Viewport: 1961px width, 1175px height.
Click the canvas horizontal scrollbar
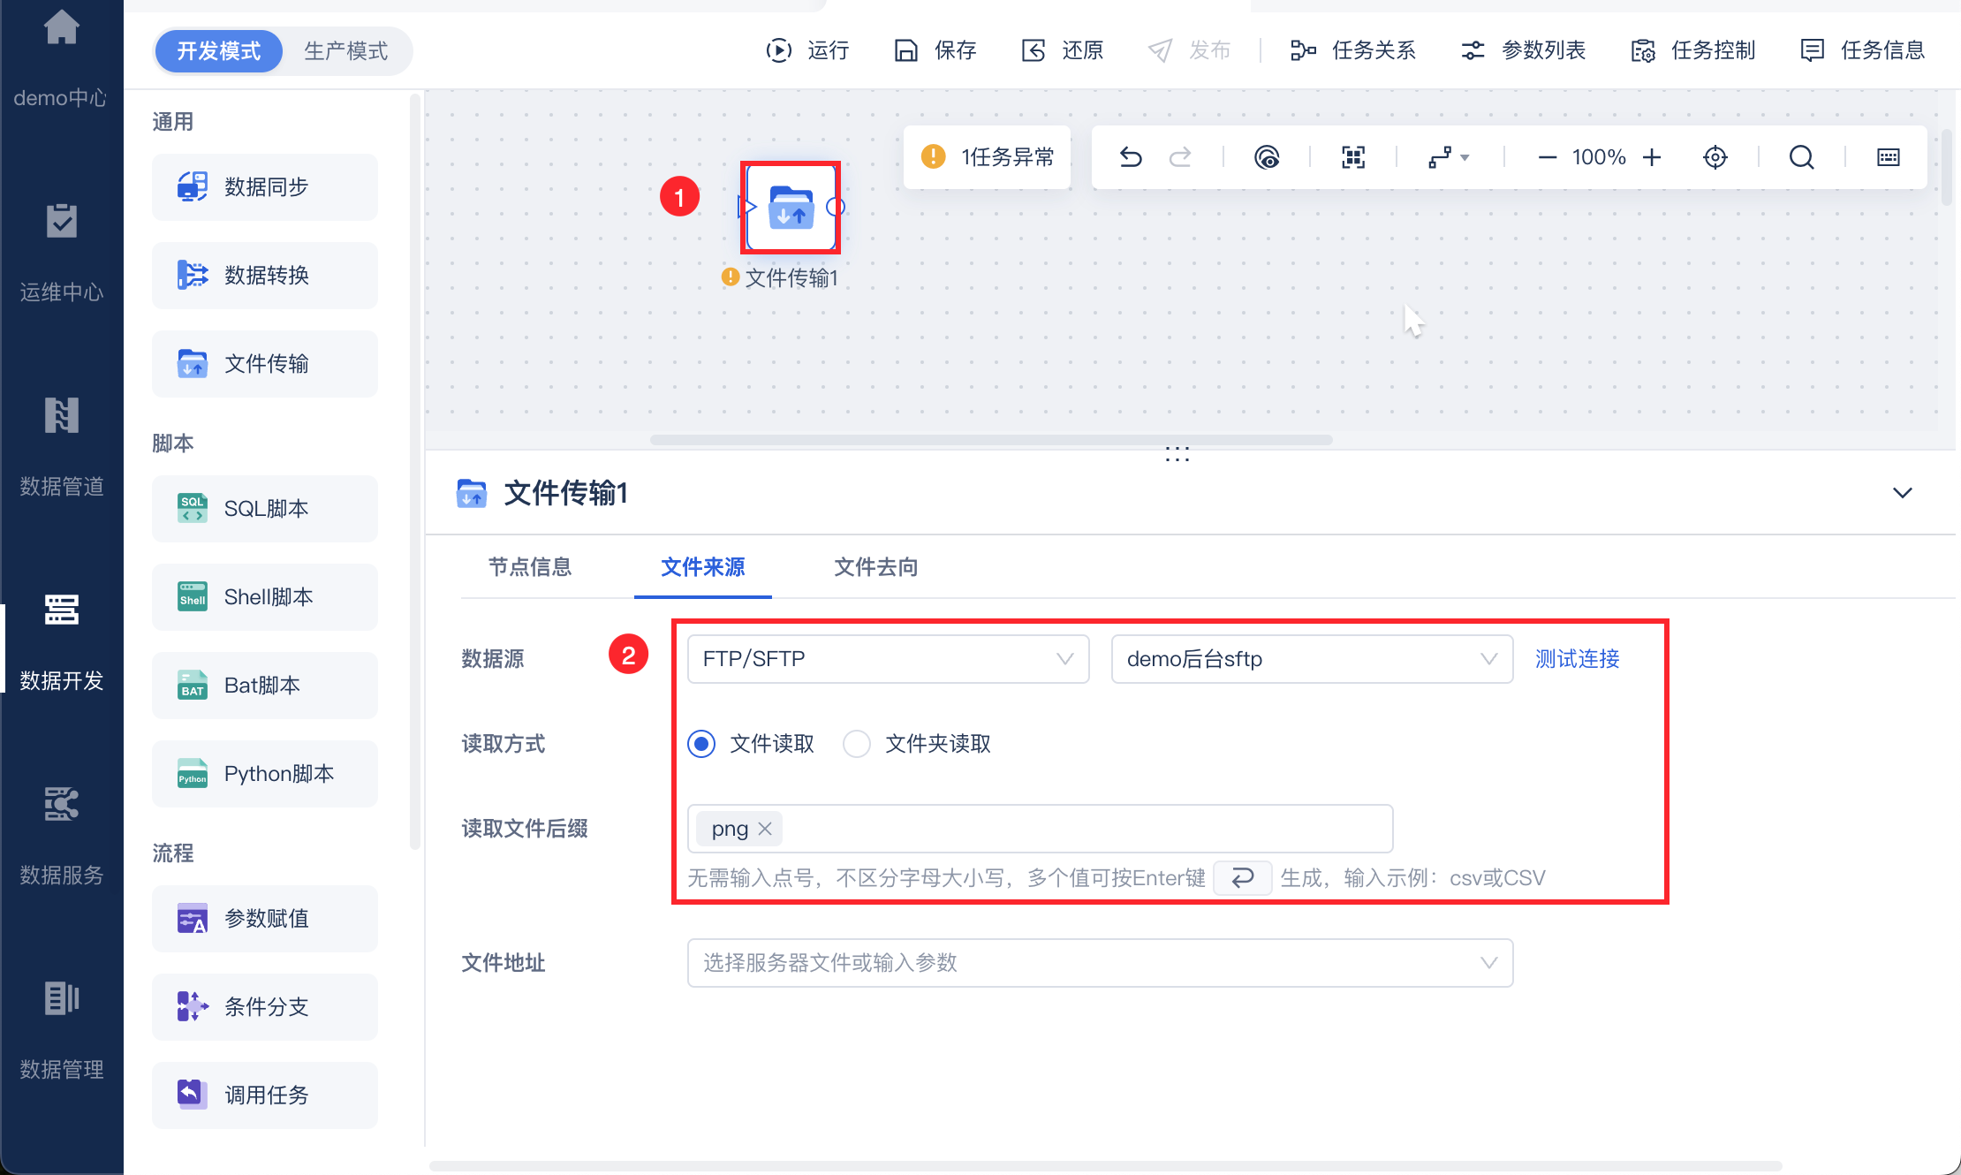[989, 440]
